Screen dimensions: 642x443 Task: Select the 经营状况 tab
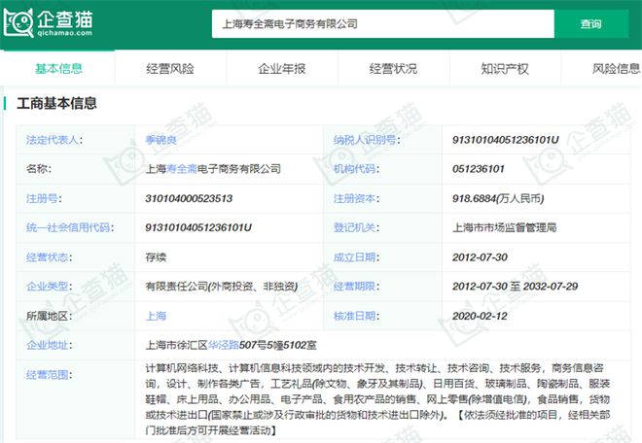tap(393, 69)
